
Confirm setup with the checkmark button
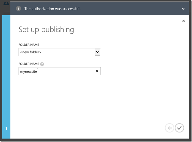pos(179,128)
